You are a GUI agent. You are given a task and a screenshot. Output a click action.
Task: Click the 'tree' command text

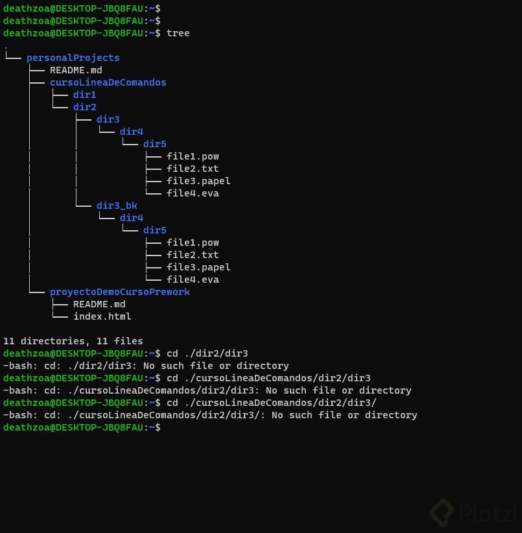coord(178,33)
